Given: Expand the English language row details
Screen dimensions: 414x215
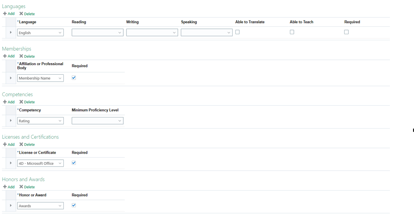Looking at the screenshot, I should (x=11, y=32).
